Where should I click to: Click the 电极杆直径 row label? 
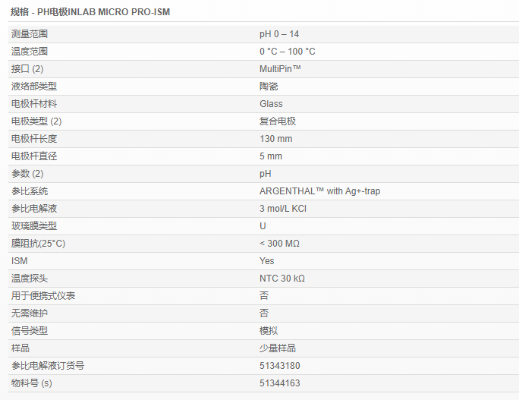tap(34, 156)
